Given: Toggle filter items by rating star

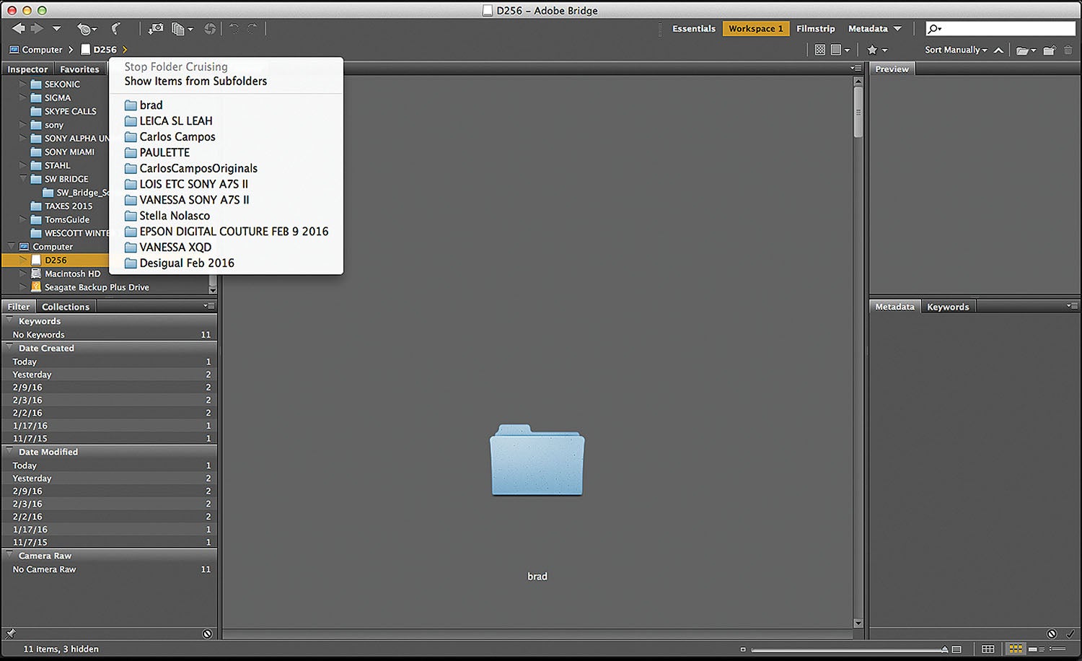Looking at the screenshot, I should pyautogui.click(x=873, y=50).
